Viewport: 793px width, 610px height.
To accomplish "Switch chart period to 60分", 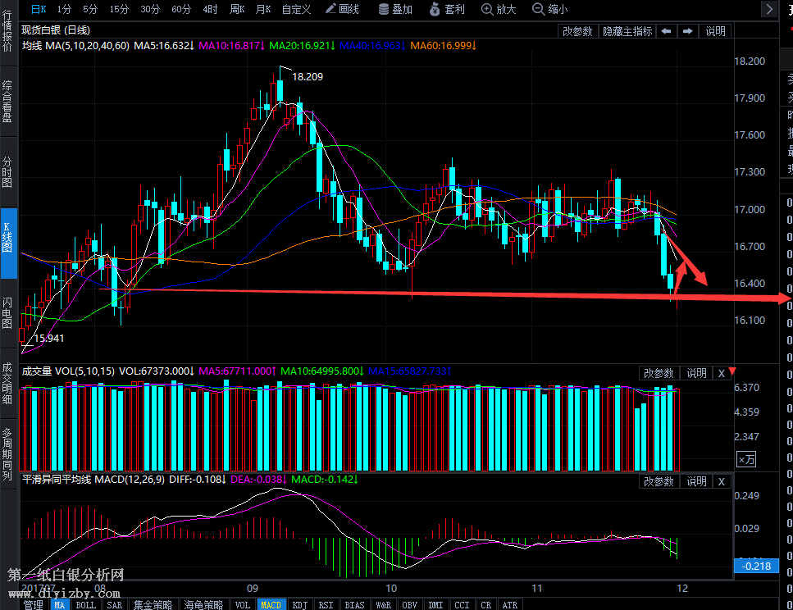I will [x=181, y=9].
